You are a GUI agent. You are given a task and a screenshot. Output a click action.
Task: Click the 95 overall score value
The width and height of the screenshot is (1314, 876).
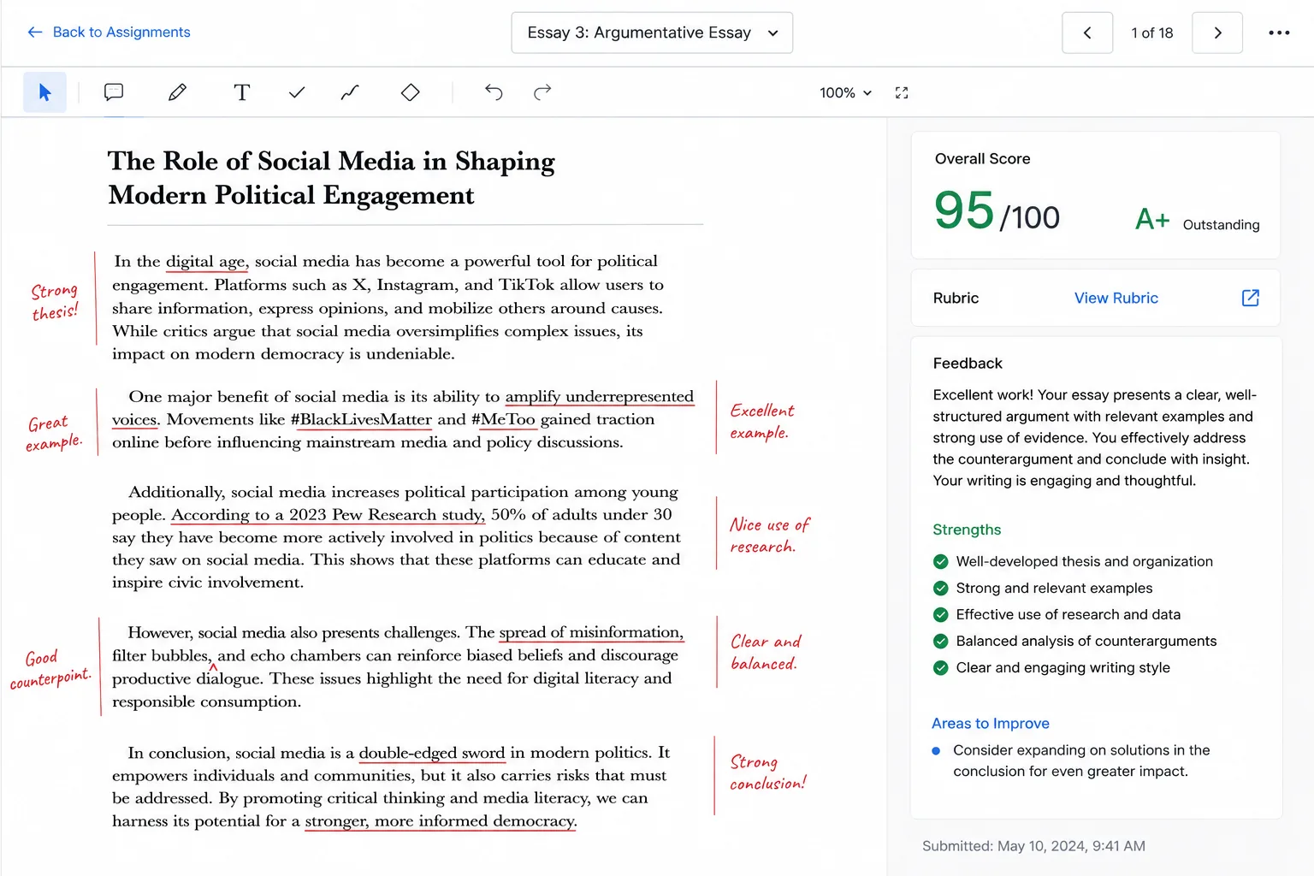click(964, 210)
